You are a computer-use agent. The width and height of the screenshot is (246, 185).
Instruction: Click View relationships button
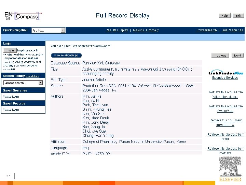[66, 56]
